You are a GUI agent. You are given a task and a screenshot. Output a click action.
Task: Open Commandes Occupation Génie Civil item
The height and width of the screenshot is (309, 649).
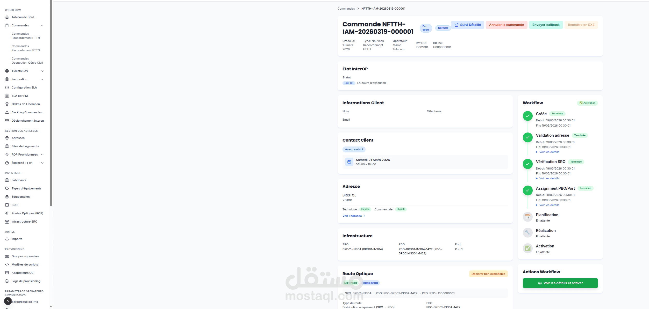[27, 61]
